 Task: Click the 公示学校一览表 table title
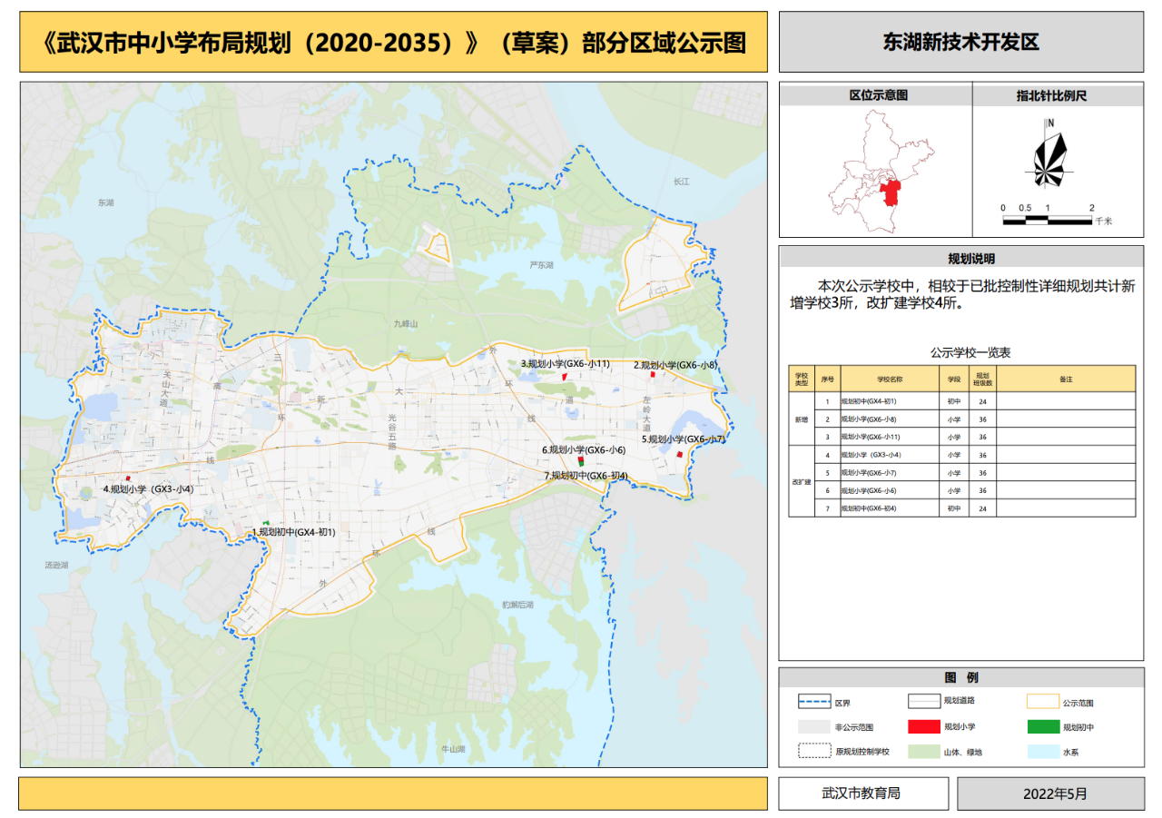click(x=970, y=351)
